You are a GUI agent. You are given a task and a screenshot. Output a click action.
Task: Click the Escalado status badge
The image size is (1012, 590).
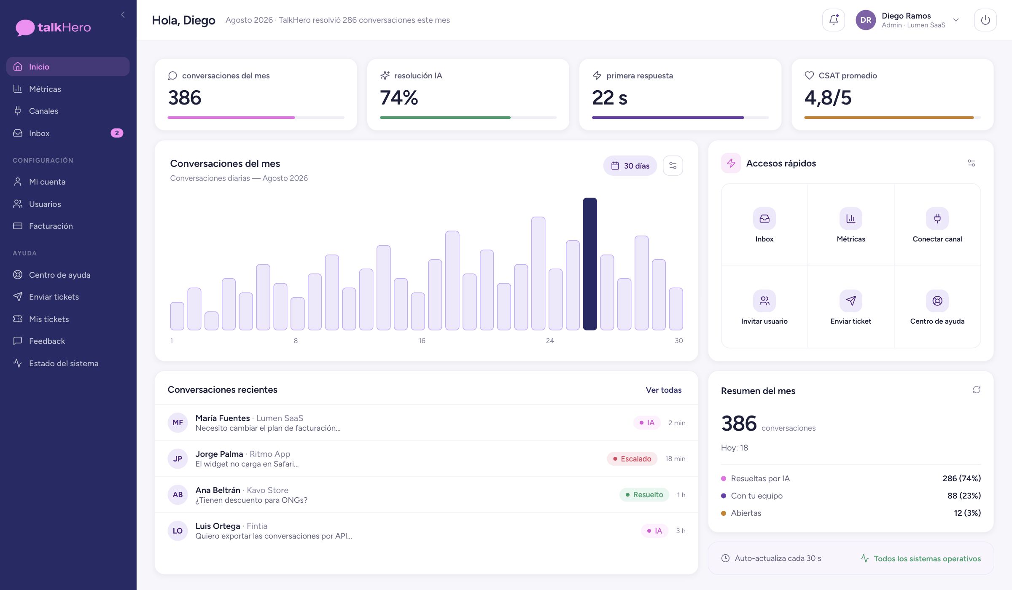(632, 459)
